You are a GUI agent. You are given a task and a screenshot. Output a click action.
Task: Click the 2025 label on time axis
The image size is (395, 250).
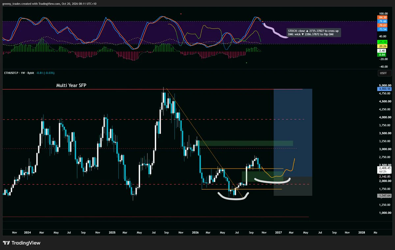coord(112,233)
